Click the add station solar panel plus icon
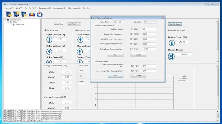 [x=8, y=14]
